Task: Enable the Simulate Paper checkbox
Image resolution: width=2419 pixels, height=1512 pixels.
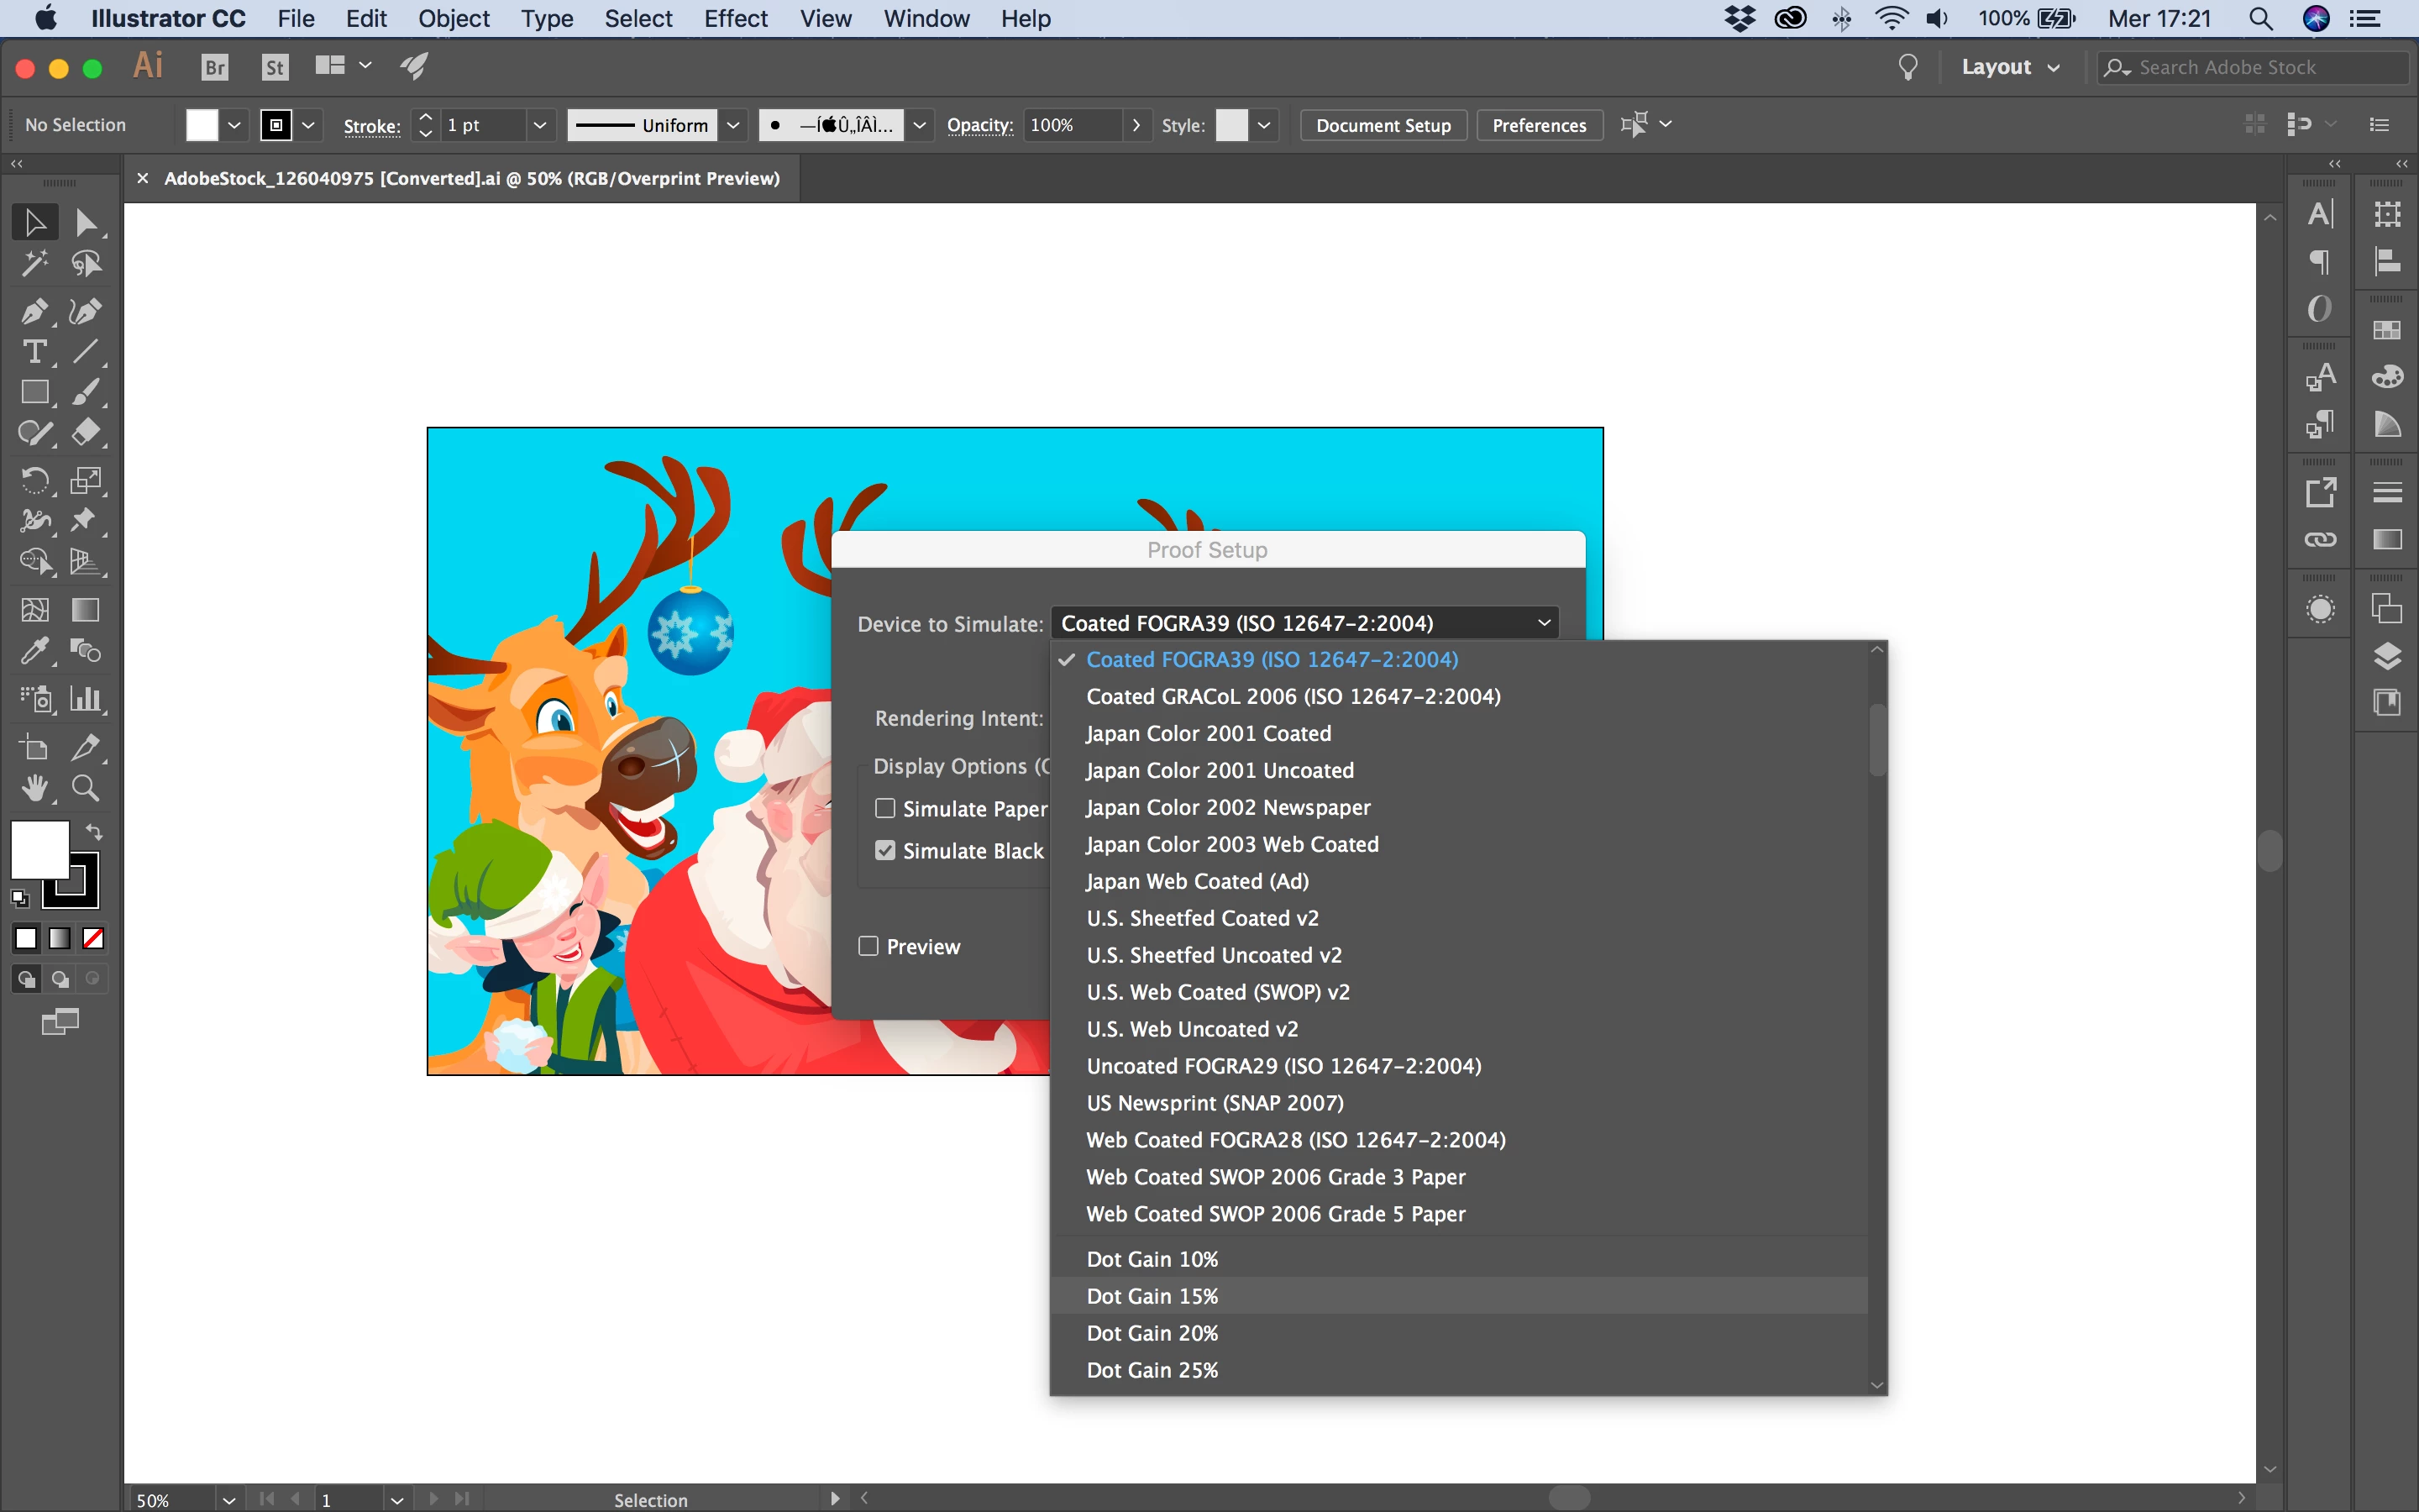Action: [x=884, y=808]
